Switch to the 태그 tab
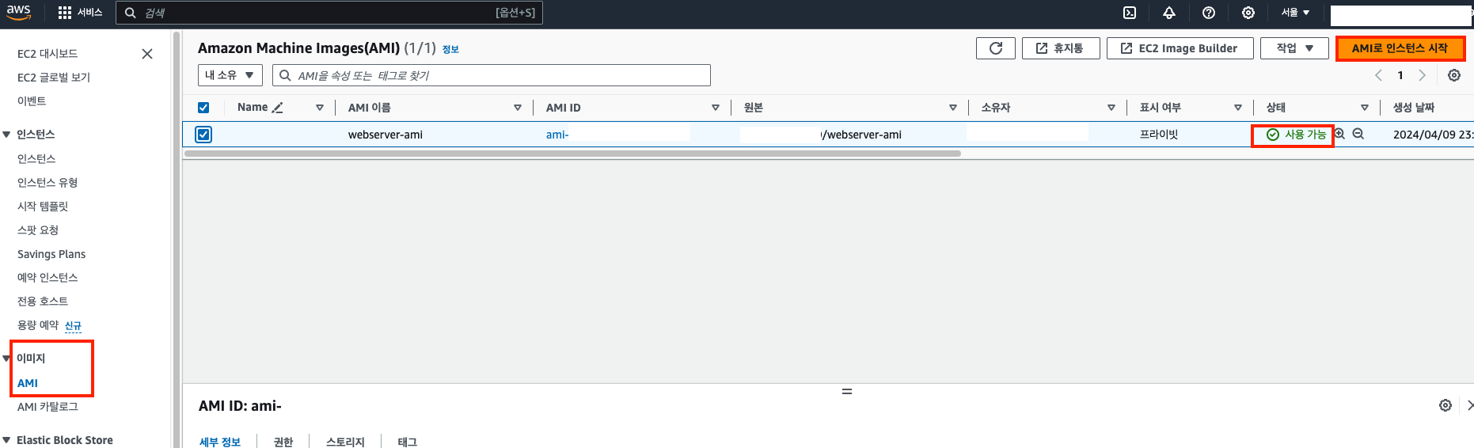 click(x=408, y=442)
